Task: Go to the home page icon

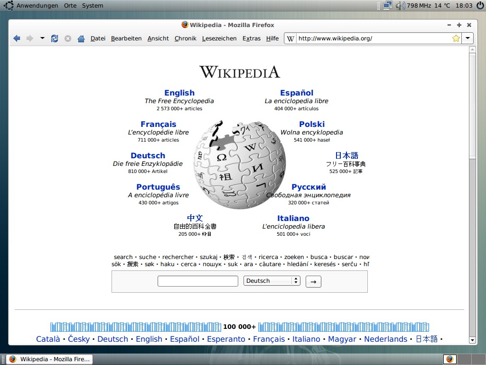Action: pyautogui.click(x=81, y=38)
